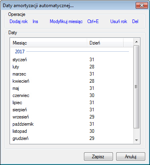Click day value 29 for wrzesień

click(92, 117)
